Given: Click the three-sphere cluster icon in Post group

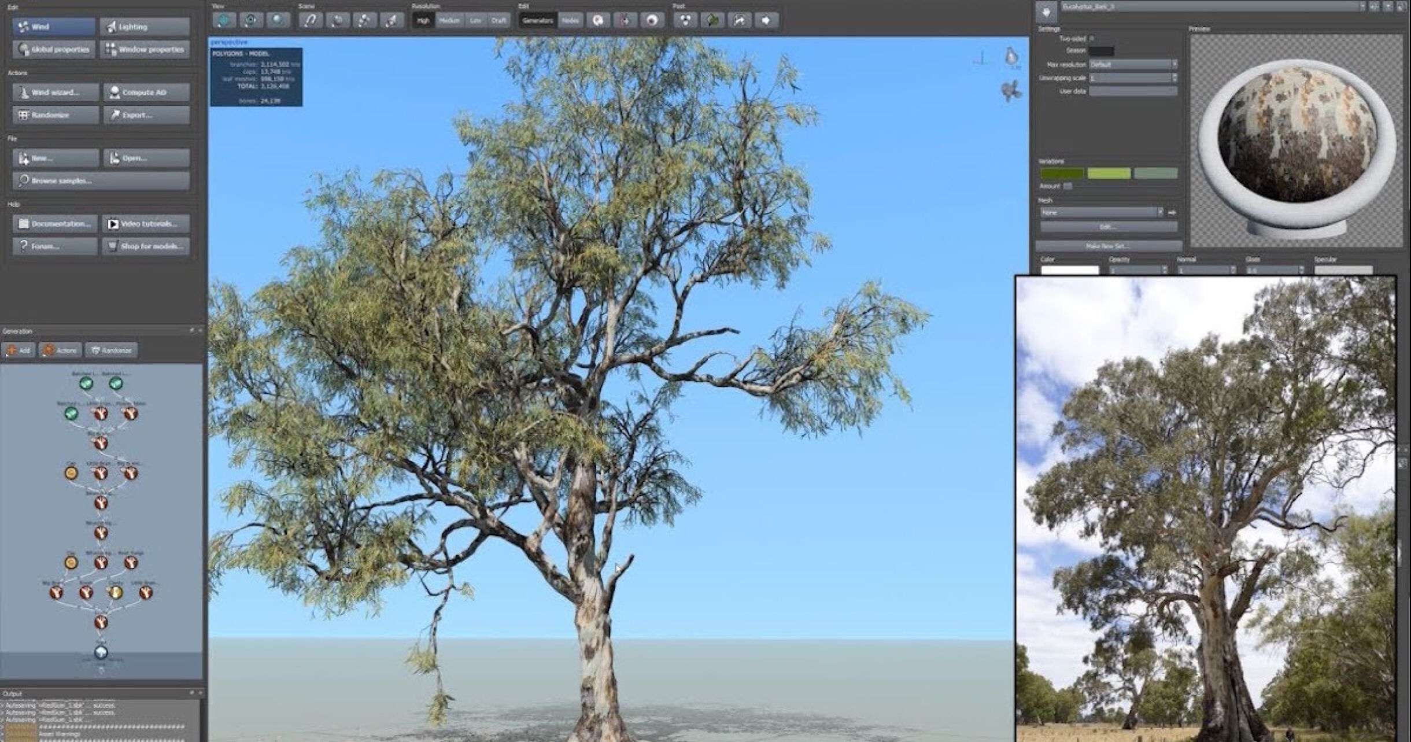Looking at the screenshot, I should [x=685, y=20].
